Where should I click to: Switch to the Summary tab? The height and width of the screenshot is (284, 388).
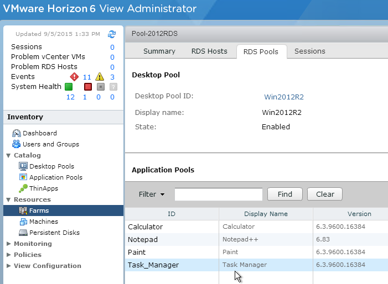click(x=159, y=51)
